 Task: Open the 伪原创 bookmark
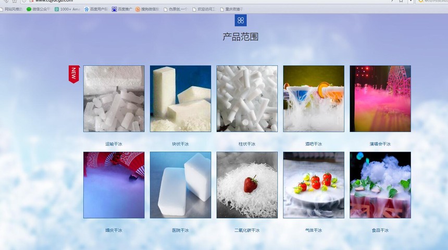pyautogui.click(x=175, y=9)
